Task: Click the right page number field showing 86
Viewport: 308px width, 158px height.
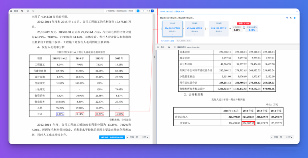Action: click(281, 138)
